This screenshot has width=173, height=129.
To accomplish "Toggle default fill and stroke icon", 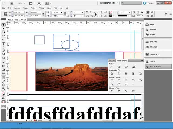I will pyautogui.click(x=2, y=96).
